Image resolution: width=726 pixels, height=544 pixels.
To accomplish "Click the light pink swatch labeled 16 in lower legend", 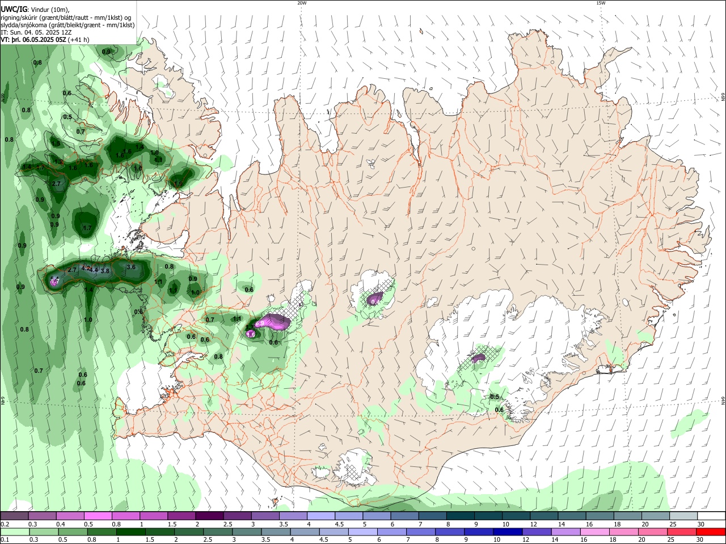I will [596, 532].
